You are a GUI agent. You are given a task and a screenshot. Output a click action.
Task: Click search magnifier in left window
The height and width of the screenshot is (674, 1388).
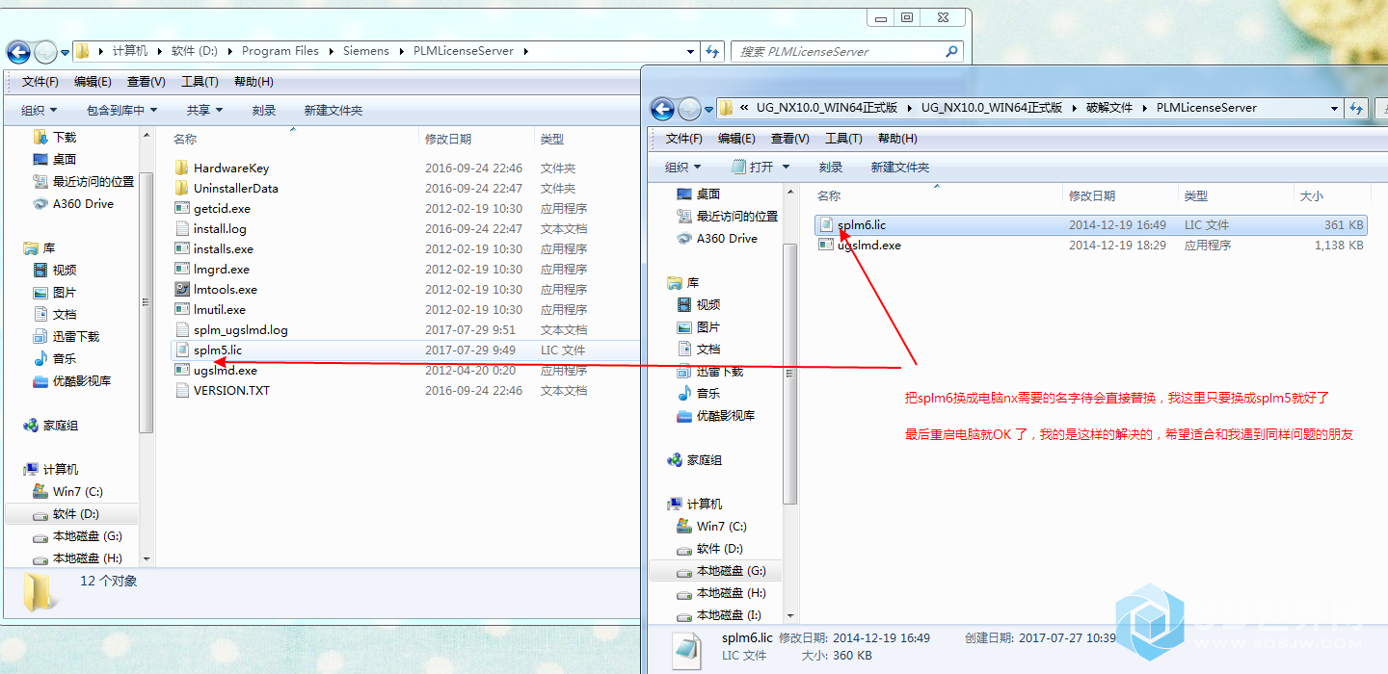951,51
